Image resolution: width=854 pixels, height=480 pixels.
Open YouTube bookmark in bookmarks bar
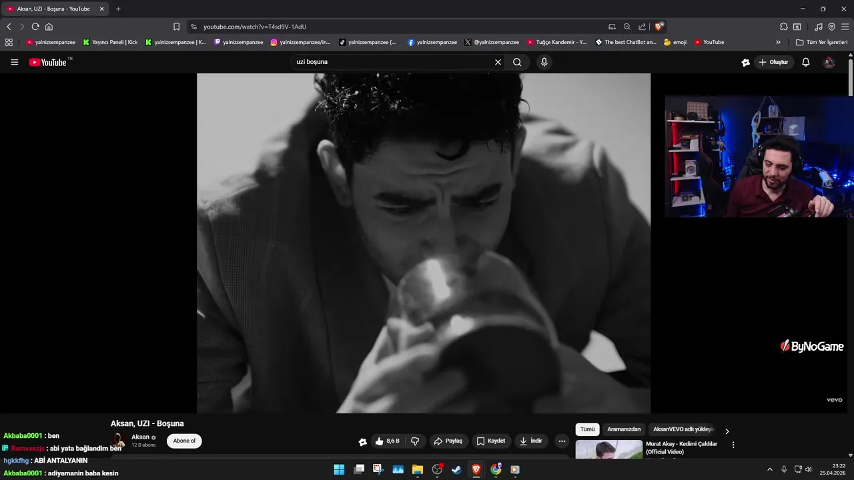[x=709, y=42]
